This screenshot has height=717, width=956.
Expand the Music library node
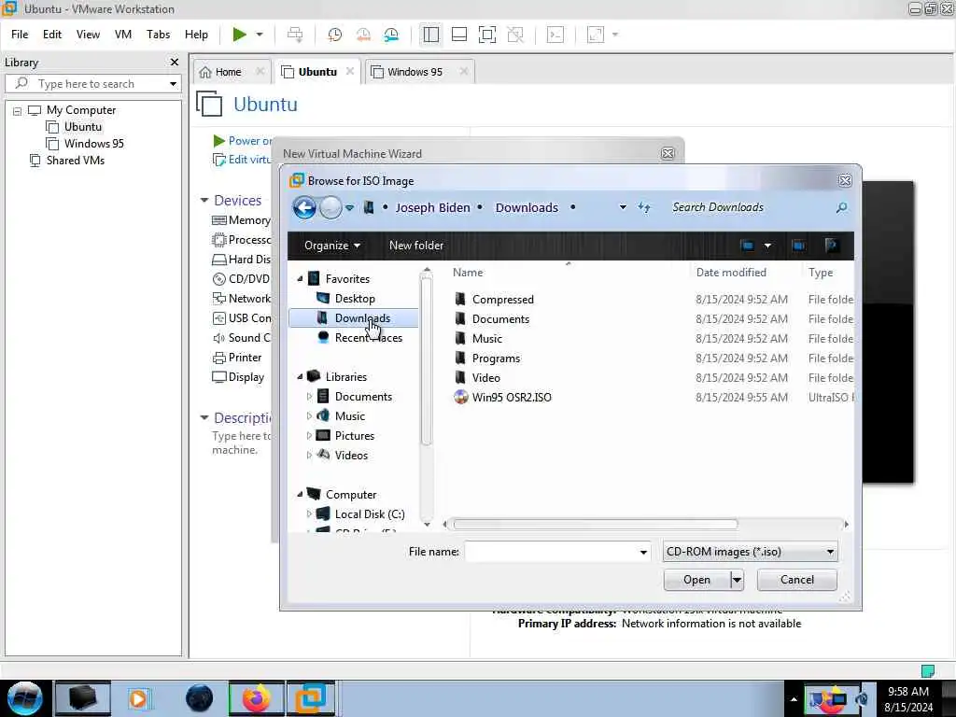(309, 416)
